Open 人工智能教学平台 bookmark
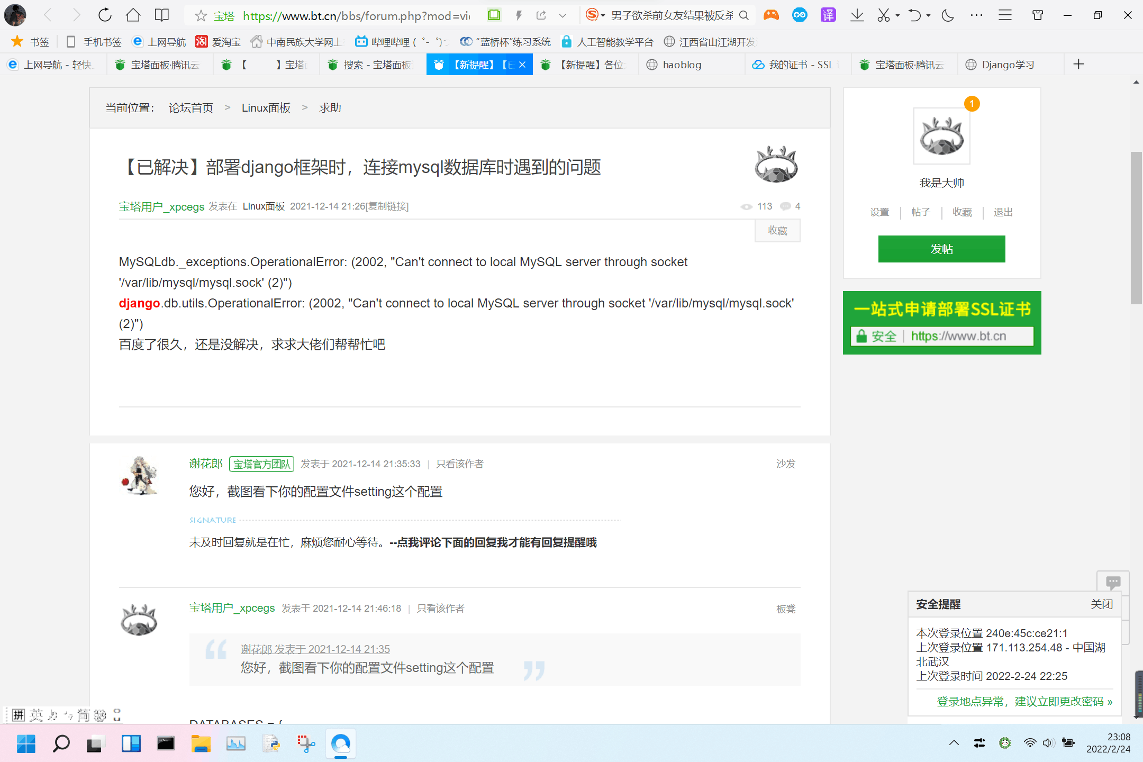The image size is (1143, 762). tap(607, 41)
